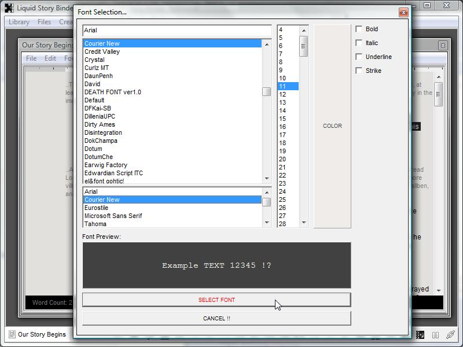Image resolution: width=463 pixels, height=347 pixels.
Task: Click the Liquid Story Binder puzzle icon
Action: click(9, 8)
